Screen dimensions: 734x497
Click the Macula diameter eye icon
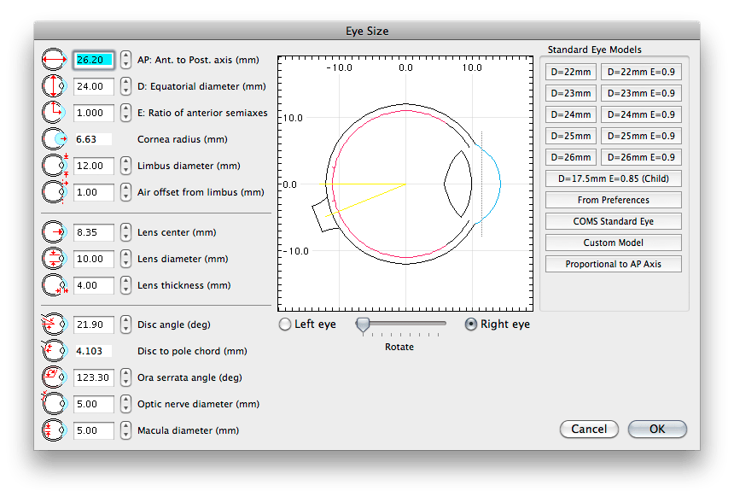pos(55,430)
